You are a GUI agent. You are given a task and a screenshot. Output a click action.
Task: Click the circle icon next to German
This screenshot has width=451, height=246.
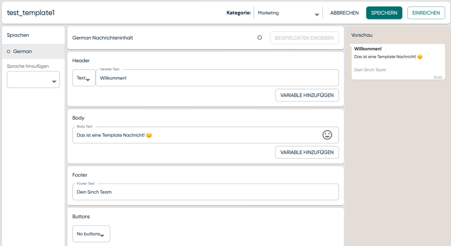click(9, 52)
